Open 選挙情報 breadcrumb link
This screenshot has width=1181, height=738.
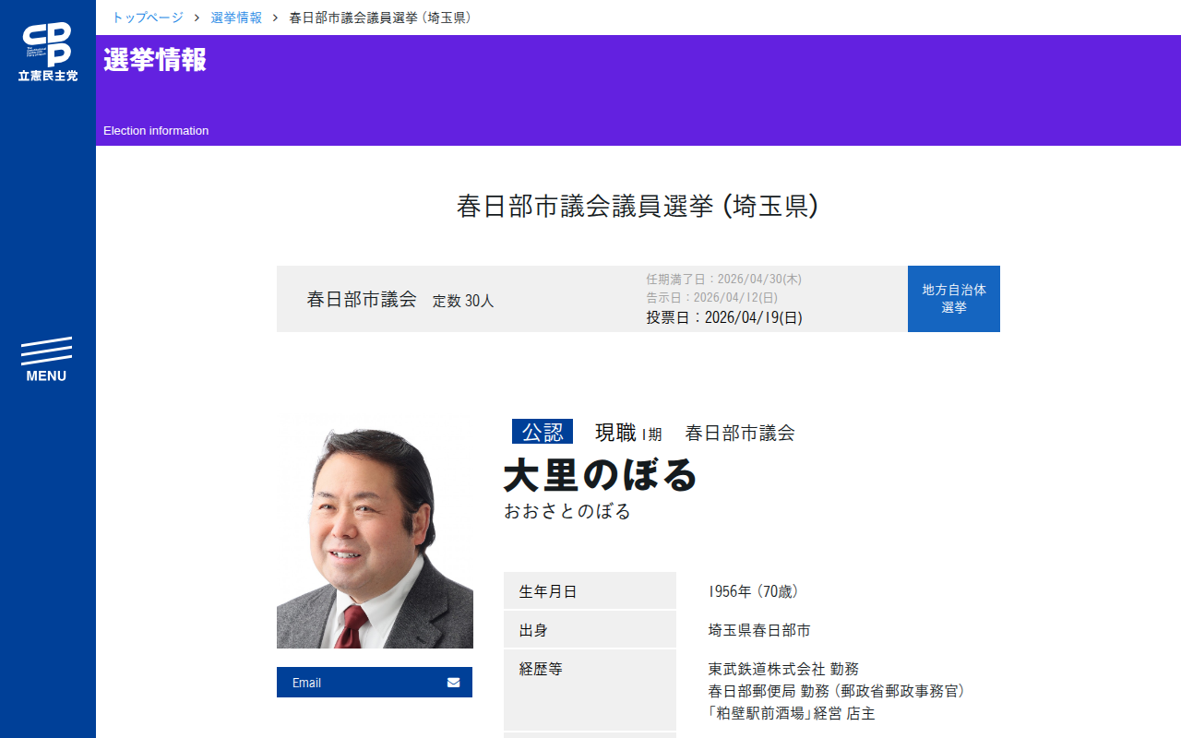click(x=236, y=18)
